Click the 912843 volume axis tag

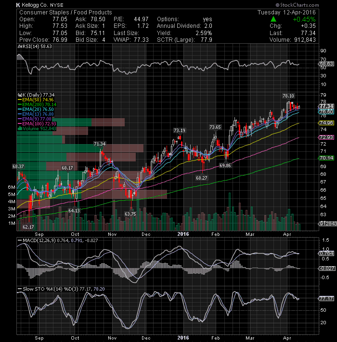point(327,223)
